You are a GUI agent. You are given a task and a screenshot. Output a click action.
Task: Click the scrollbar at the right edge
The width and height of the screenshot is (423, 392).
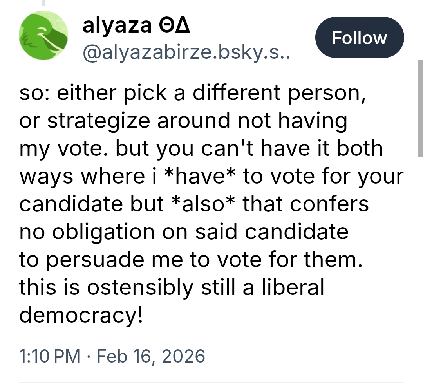pos(420,110)
